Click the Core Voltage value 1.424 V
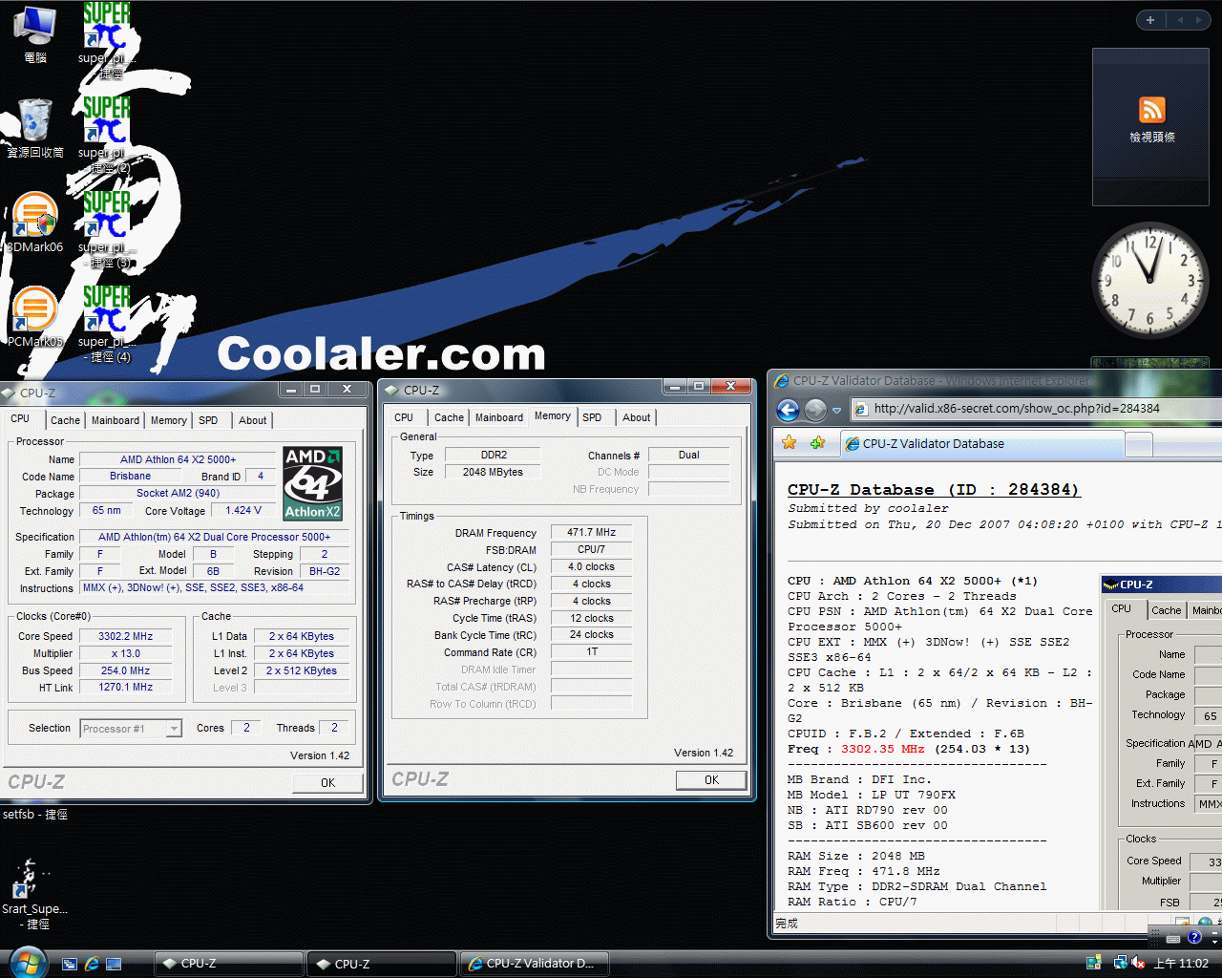This screenshot has height=978, width=1222. [243, 510]
